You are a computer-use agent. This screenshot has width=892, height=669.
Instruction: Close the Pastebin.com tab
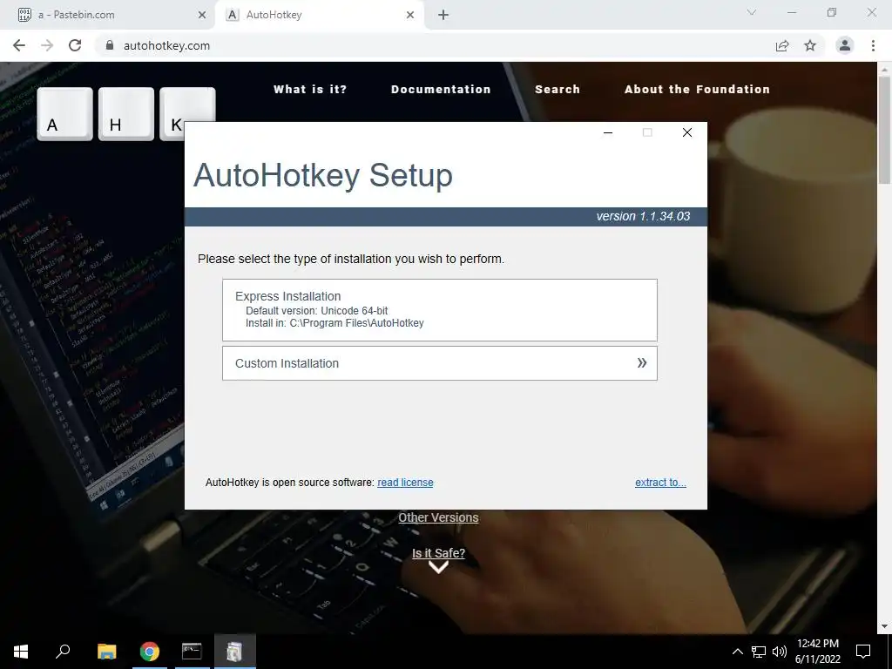click(x=202, y=15)
